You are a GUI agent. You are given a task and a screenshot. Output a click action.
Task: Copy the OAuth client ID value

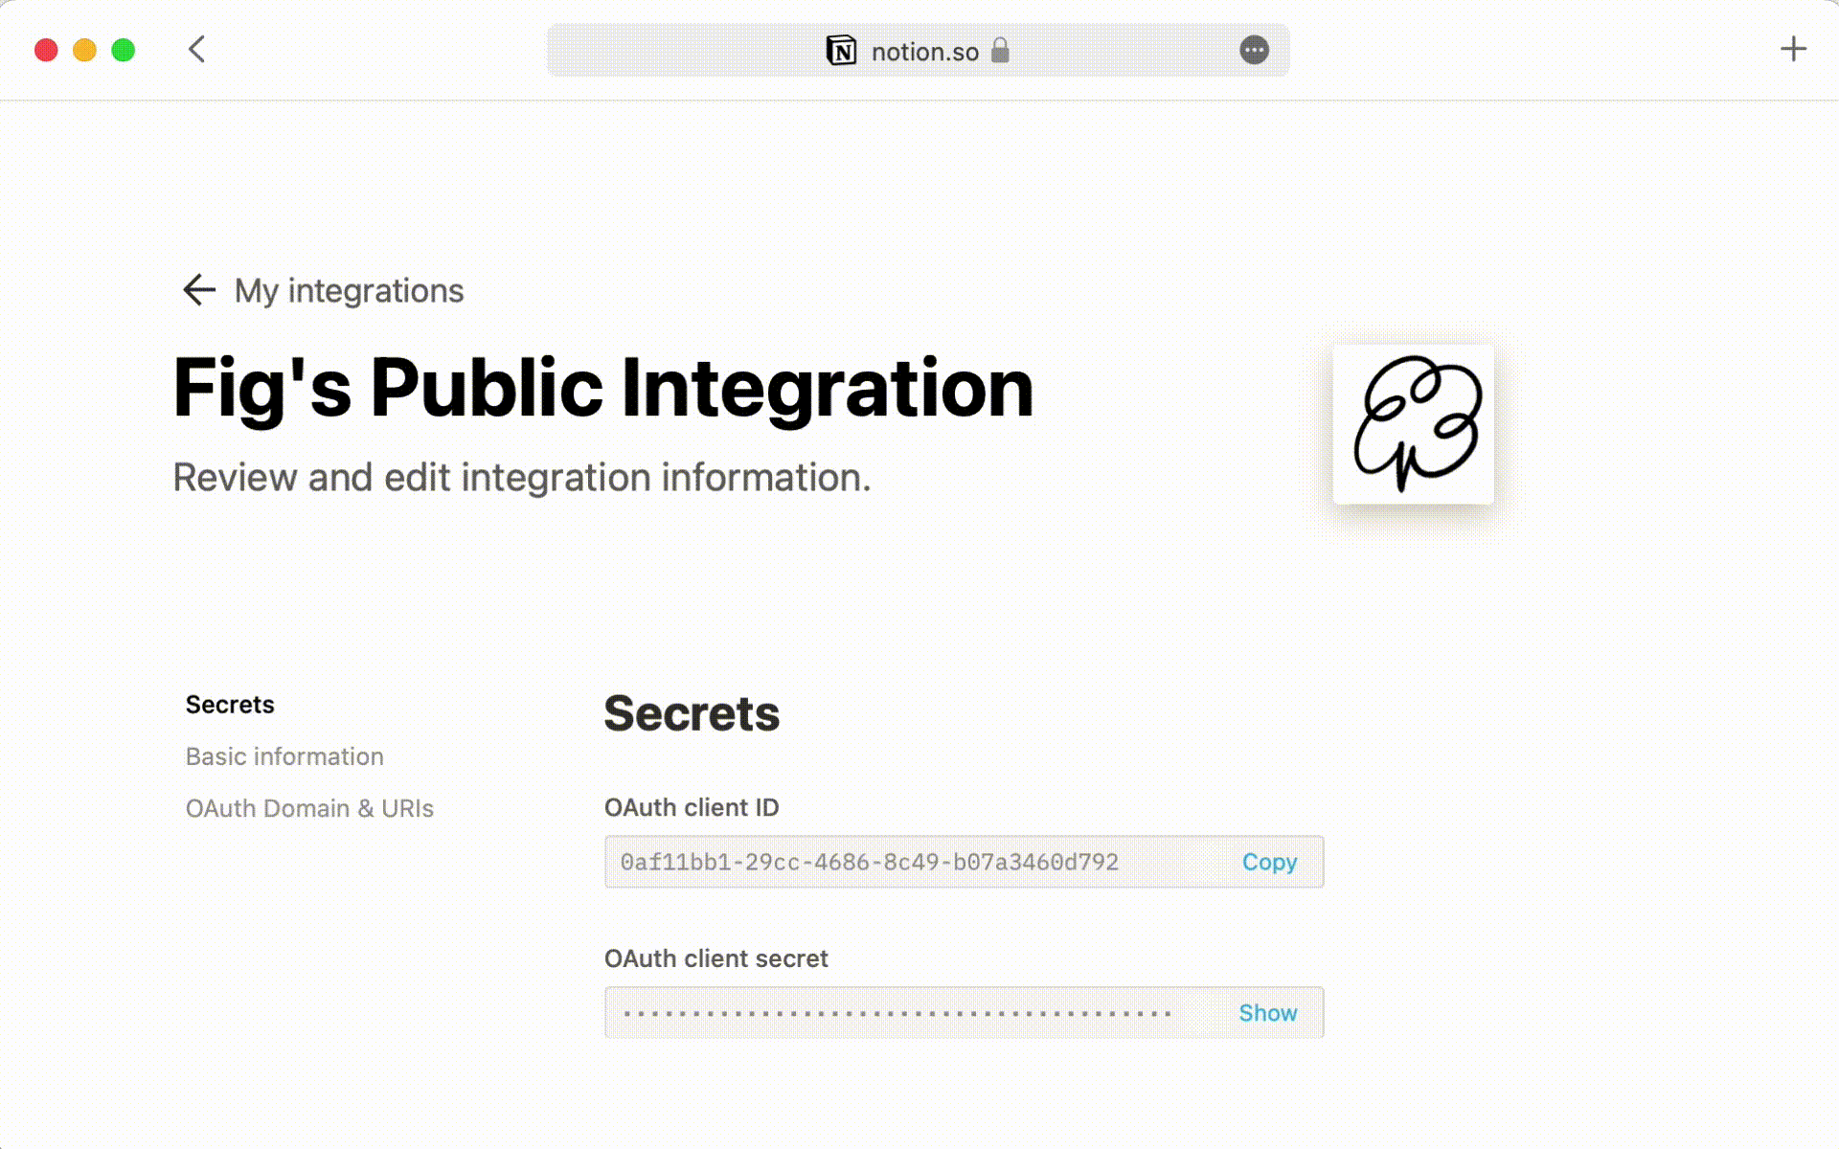click(1268, 862)
